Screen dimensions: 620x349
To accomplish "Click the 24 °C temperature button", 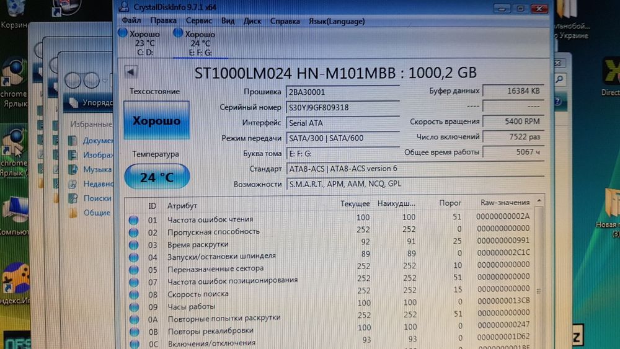I will pos(157,177).
